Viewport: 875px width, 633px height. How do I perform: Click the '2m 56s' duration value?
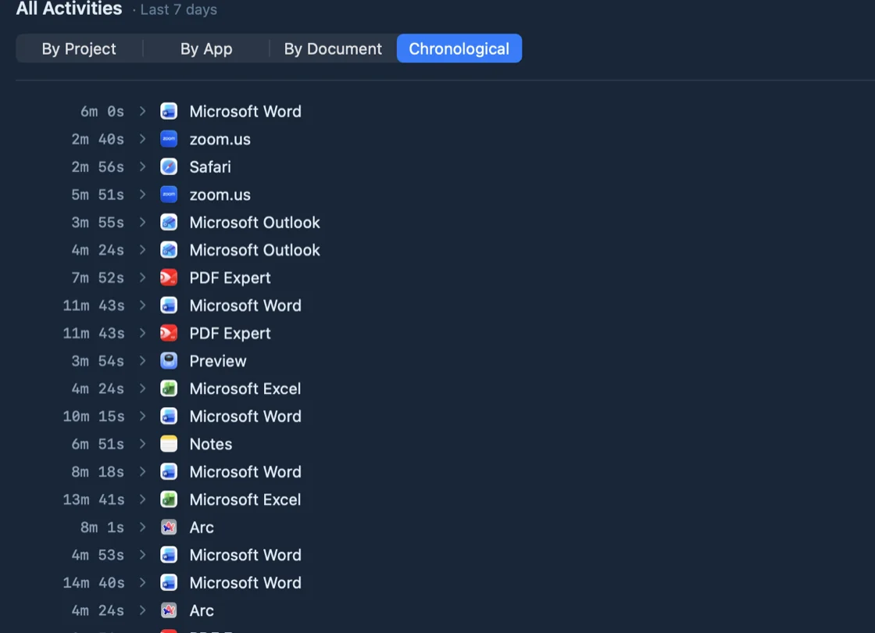[98, 167]
